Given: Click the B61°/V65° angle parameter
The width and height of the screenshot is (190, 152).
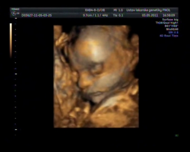Looking at the screenshot, I should 171,26.
